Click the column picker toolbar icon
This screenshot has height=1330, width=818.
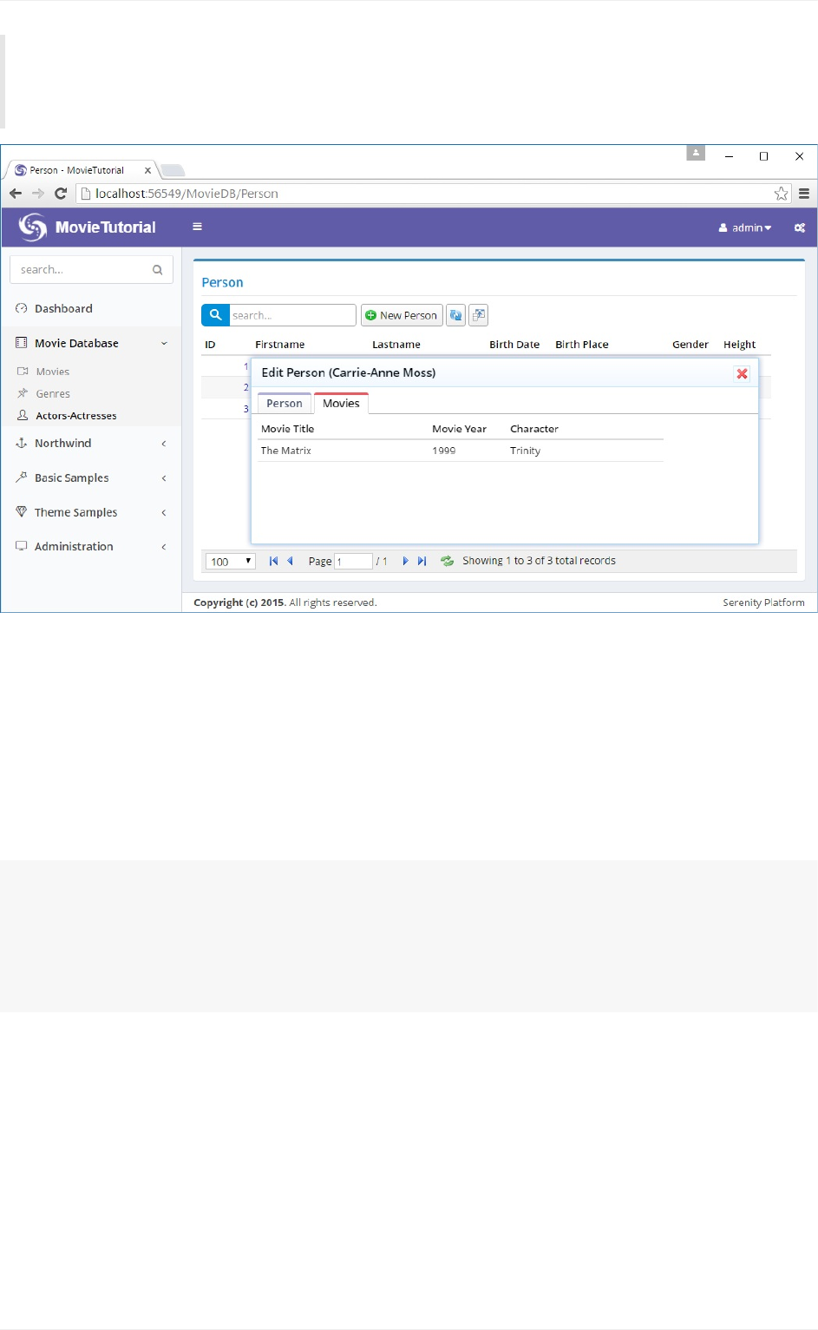[479, 315]
